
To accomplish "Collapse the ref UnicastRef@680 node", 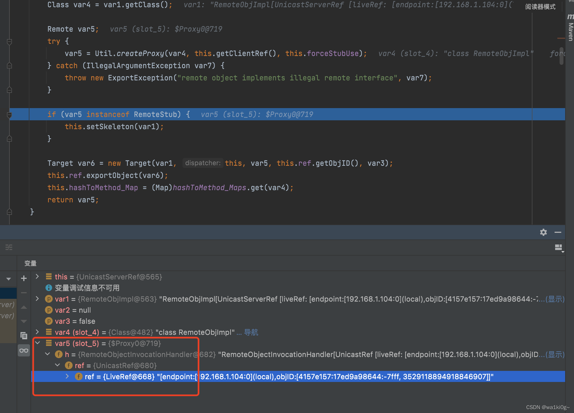I will point(58,365).
